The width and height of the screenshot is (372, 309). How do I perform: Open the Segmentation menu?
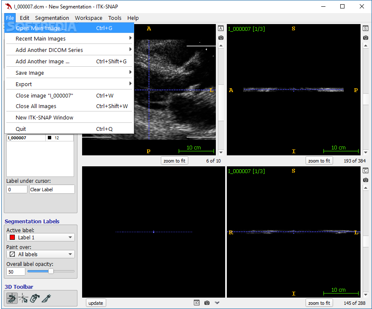point(52,18)
